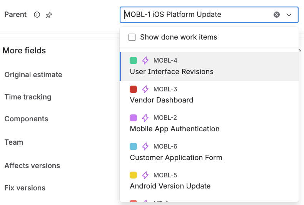Click the Team field label
The height and width of the screenshot is (205, 304).
[x=14, y=142]
